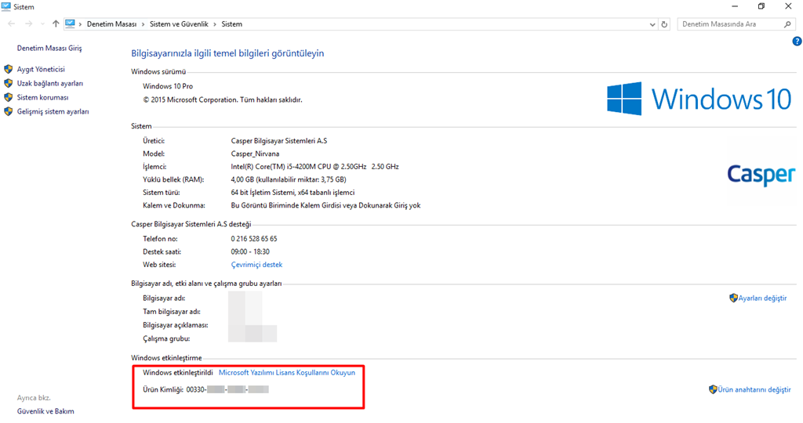The image size is (803, 423).
Task: Go up one level with the Up arrow
Action: tap(56, 24)
